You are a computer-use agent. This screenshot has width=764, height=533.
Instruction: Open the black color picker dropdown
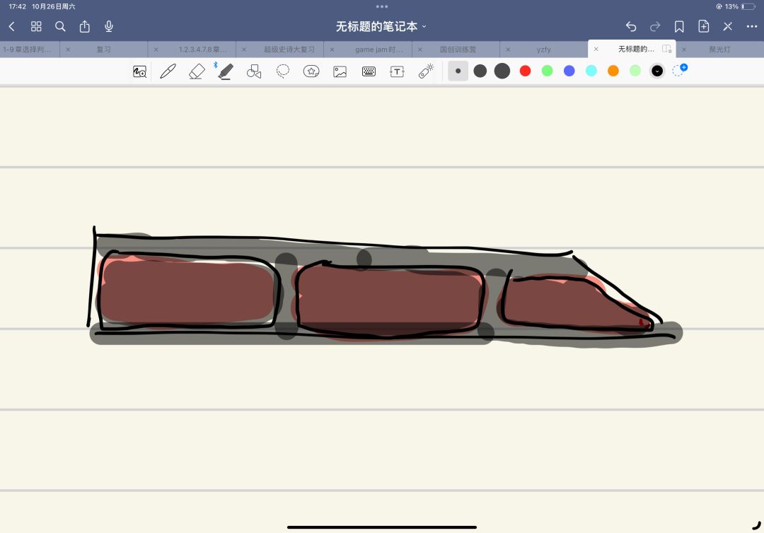pos(657,71)
